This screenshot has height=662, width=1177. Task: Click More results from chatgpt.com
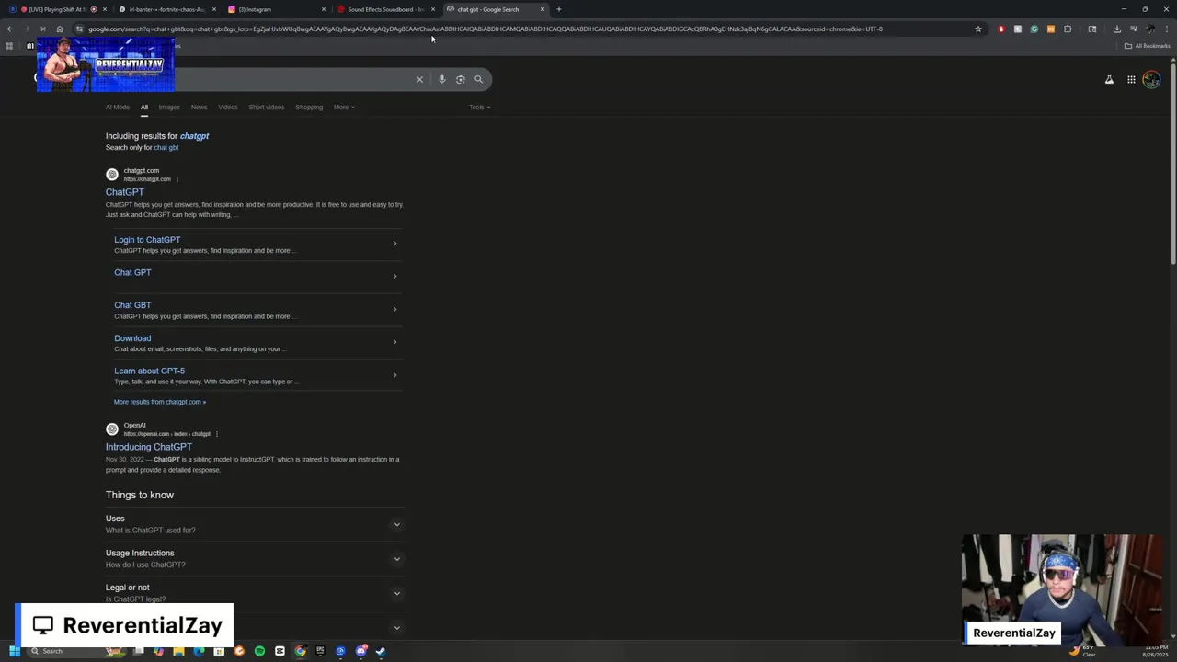click(160, 402)
